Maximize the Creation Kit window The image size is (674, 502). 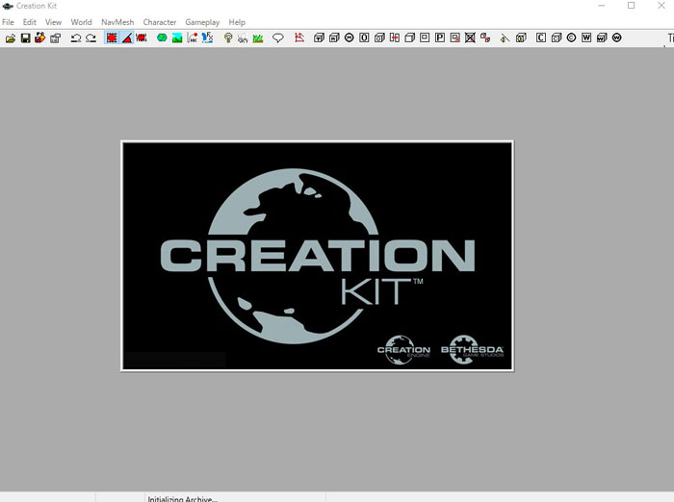pyautogui.click(x=631, y=6)
